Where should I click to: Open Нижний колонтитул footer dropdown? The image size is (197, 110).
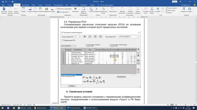[130, 10]
